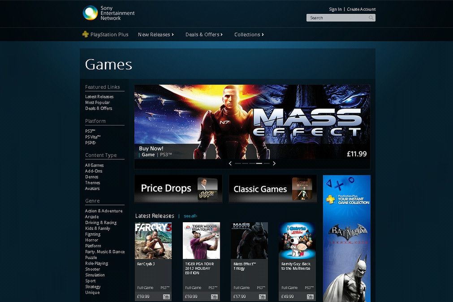Choose Horror genre
453x302 pixels.
pyautogui.click(x=91, y=240)
